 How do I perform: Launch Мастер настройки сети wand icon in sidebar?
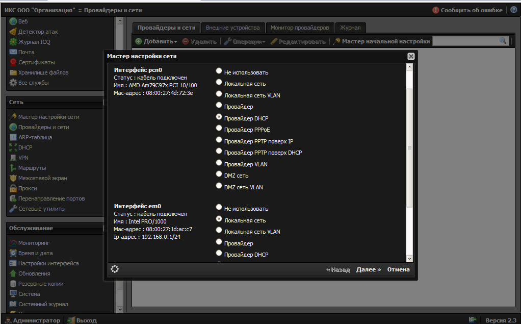point(13,117)
